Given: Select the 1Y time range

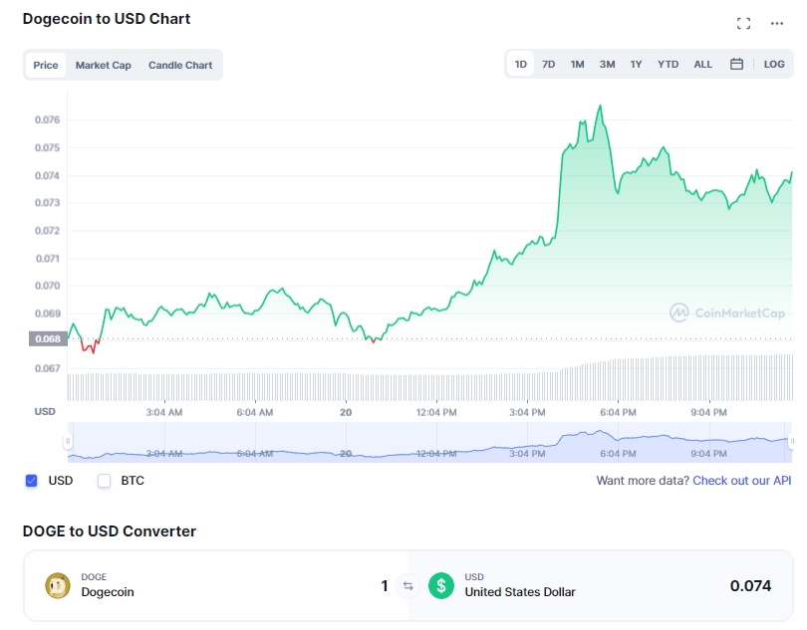Looking at the screenshot, I should click(x=636, y=65).
